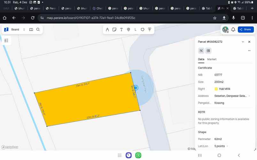Select the location pin marker tool
Viewport: 257px width, 160px height.
click(128, 30)
